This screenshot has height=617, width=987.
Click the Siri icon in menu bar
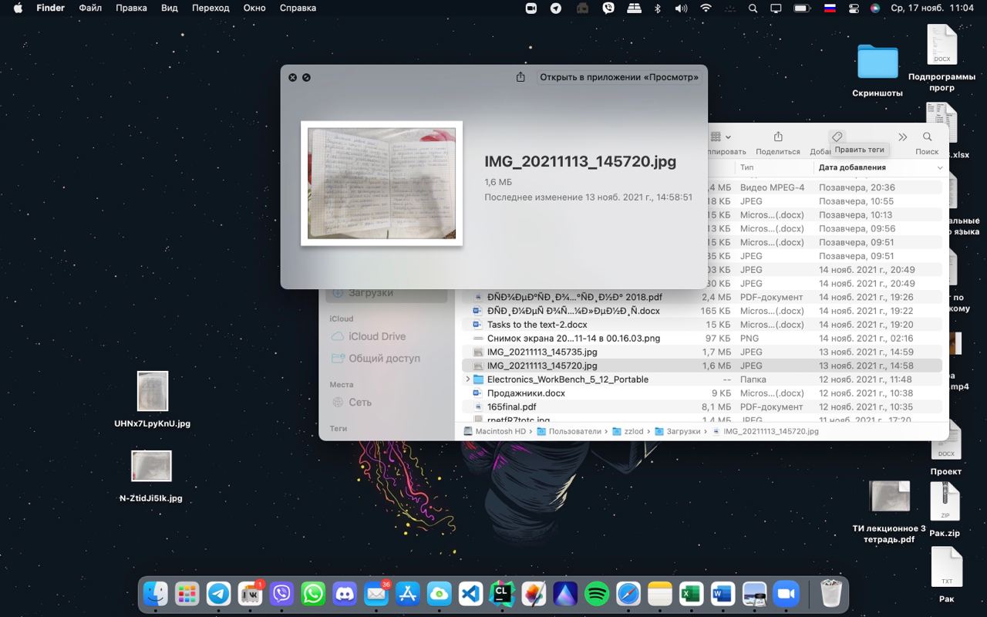click(x=875, y=8)
